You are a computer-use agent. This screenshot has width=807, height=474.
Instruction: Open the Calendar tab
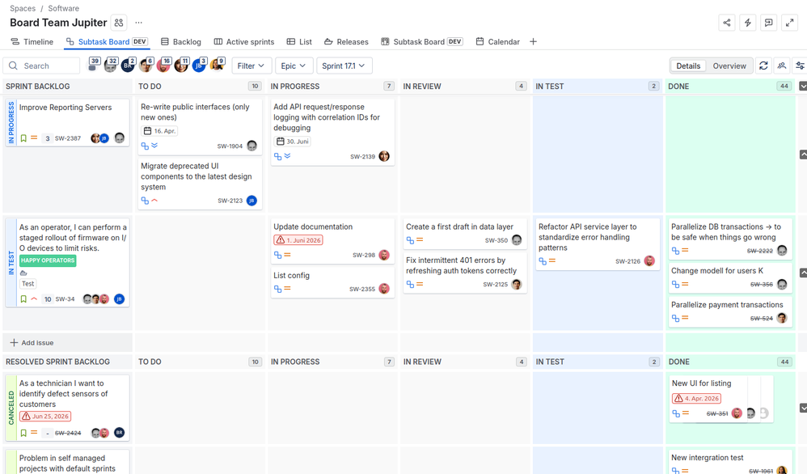[497, 42]
